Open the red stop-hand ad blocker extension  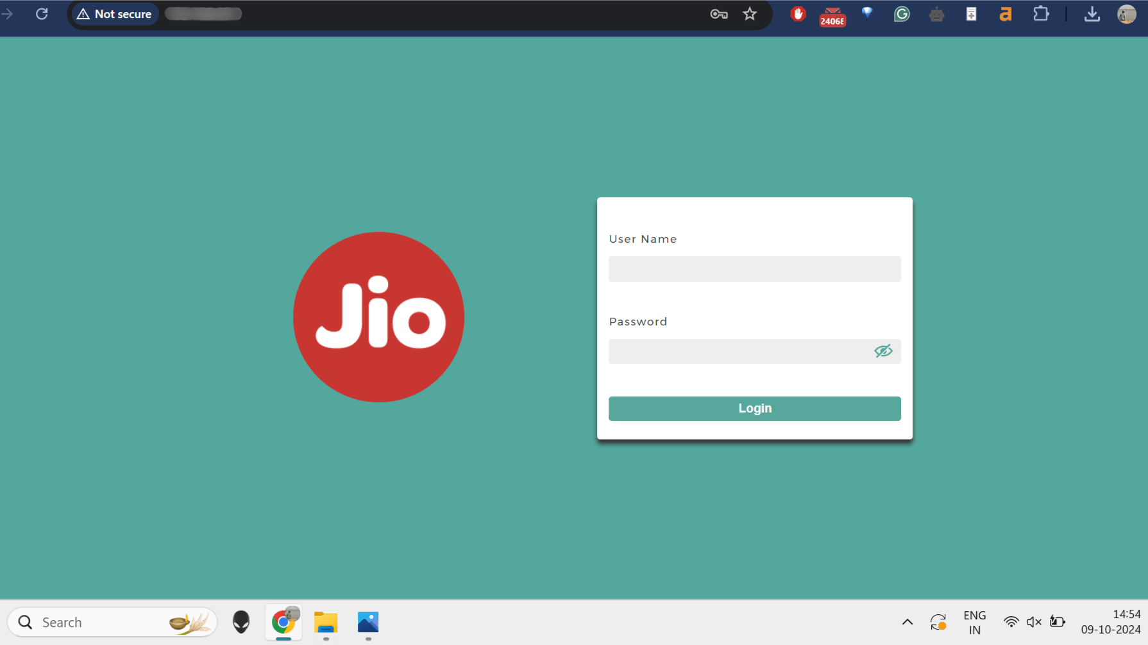click(798, 13)
